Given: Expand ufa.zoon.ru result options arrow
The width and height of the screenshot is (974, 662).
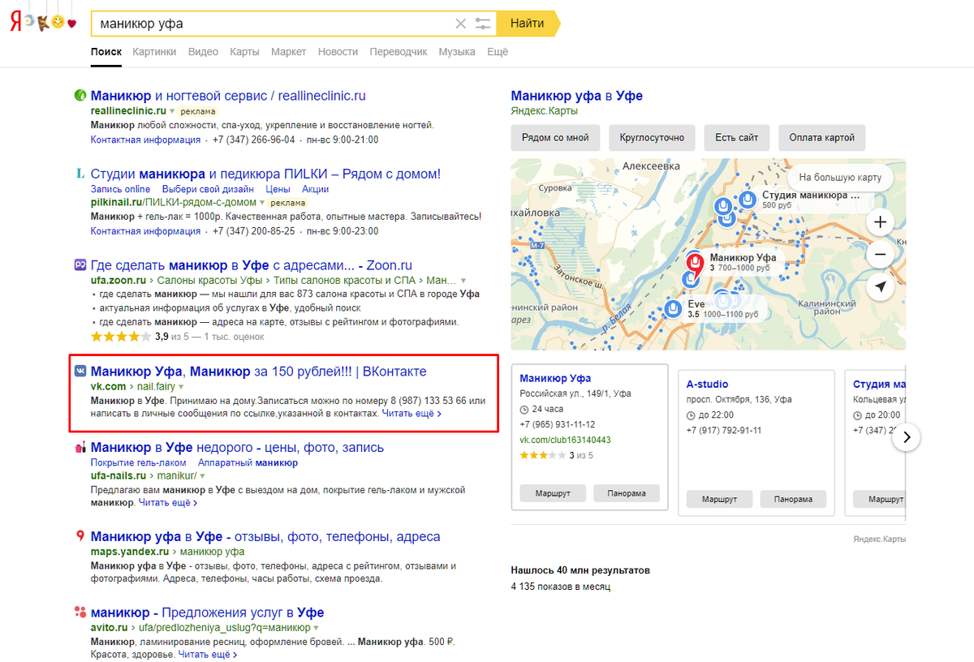Looking at the screenshot, I should 464,280.
